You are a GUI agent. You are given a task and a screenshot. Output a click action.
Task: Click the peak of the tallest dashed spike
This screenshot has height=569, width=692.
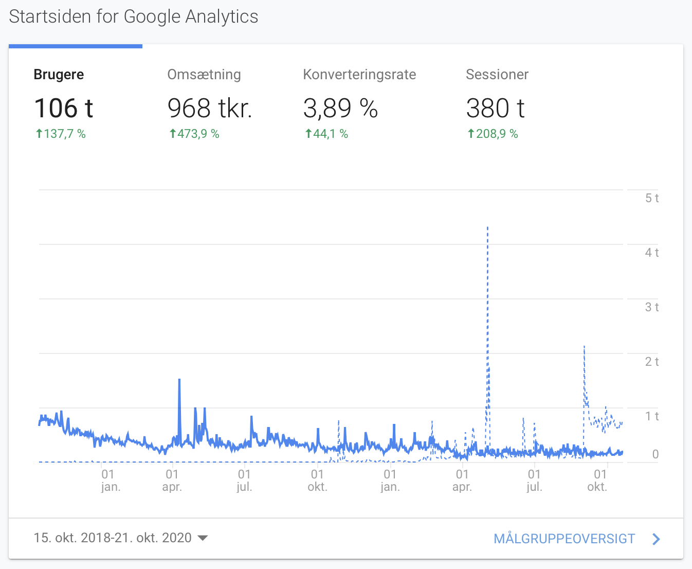click(x=487, y=227)
